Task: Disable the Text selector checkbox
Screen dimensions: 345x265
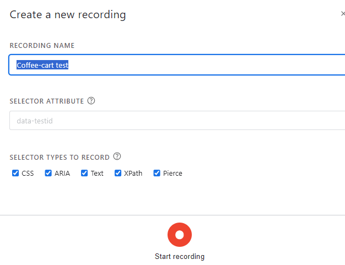Action: pos(84,173)
